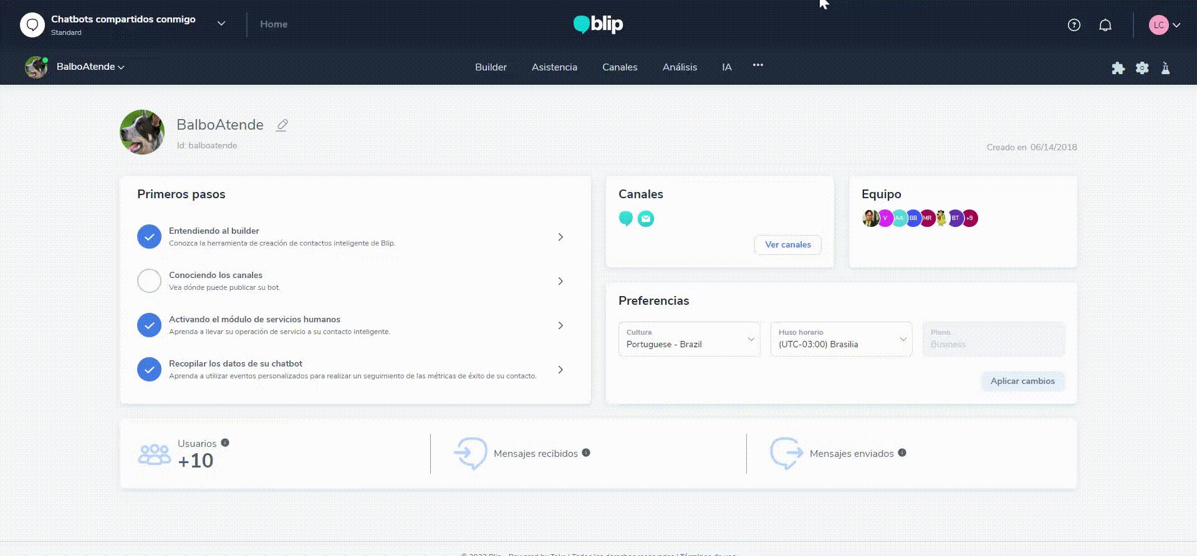
Task: Click the MR team member avatar
Action: point(927,218)
